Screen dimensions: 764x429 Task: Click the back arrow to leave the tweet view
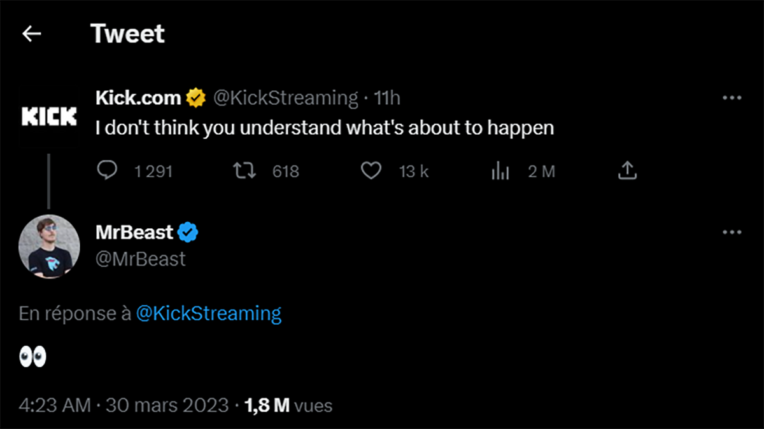click(31, 34)
